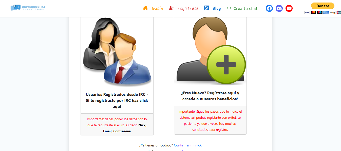The width and height of the screenshot is (341, 151).
Task: Click the red add-user icon beside regístrate
Action: pyautogui.click(x=171, y=8)
